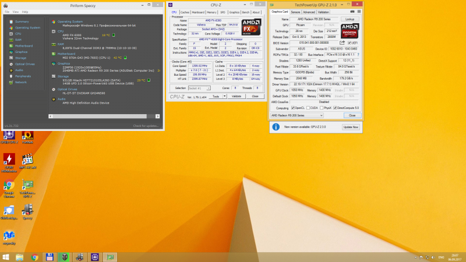466x262 pixels.
Task: Click Update Now in GPU-Z notification
Action: click(x=351, y=127)
